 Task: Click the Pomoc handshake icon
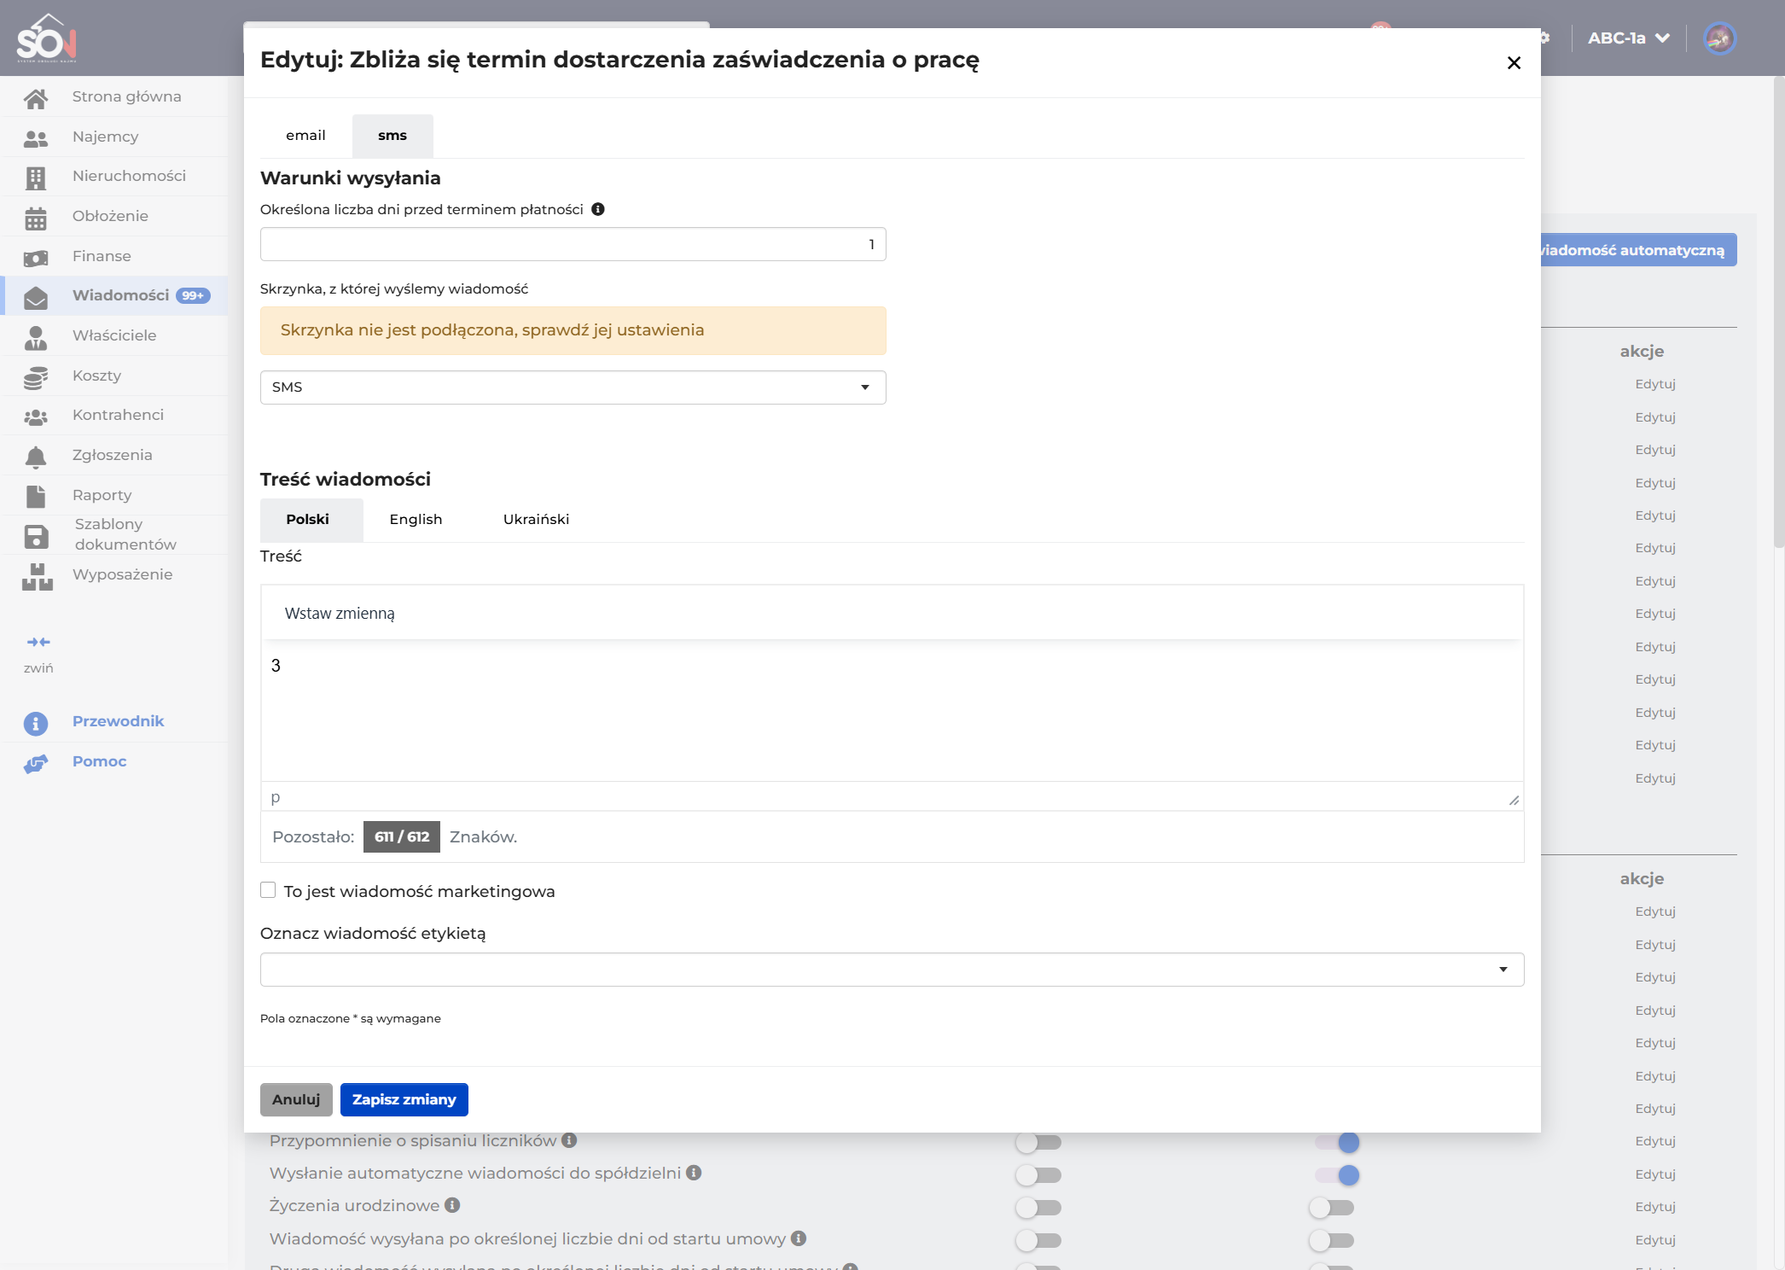(36, 764)
